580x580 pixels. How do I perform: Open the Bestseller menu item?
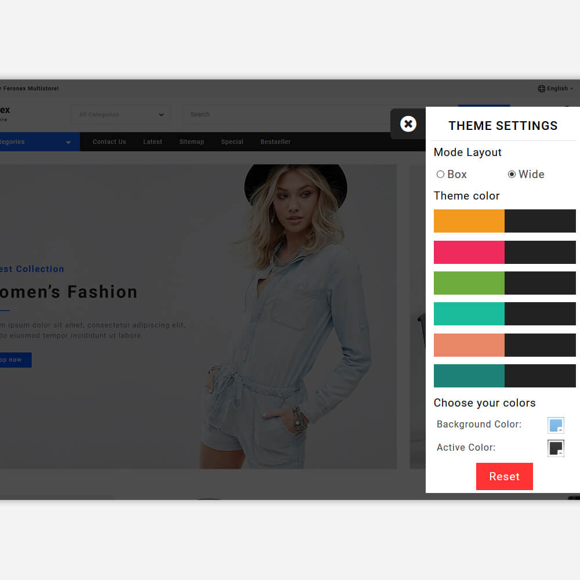[275, 142]
